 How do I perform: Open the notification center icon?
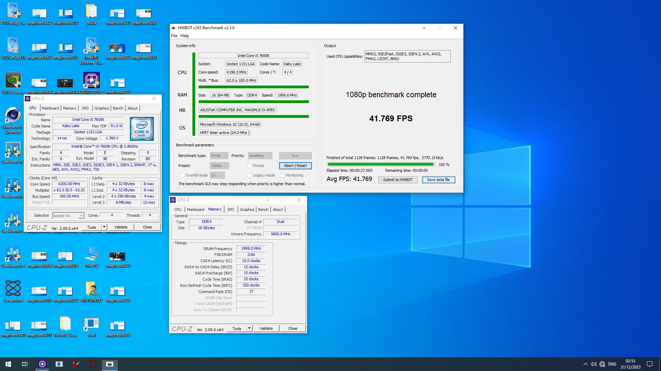[x=650, y=364]
